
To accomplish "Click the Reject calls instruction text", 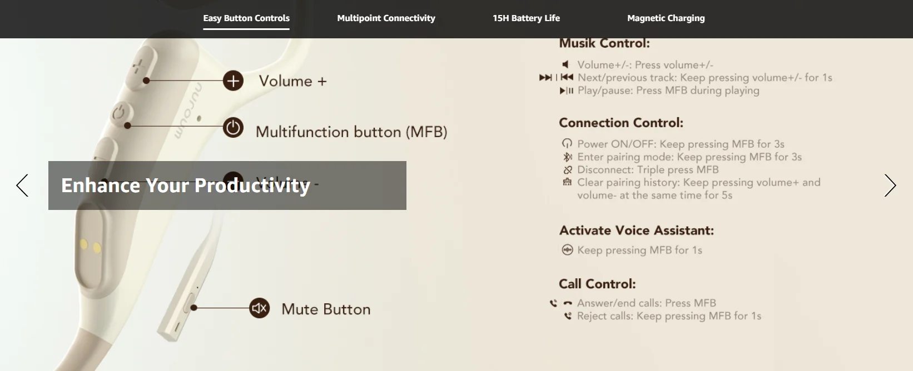I will point(669,316).
